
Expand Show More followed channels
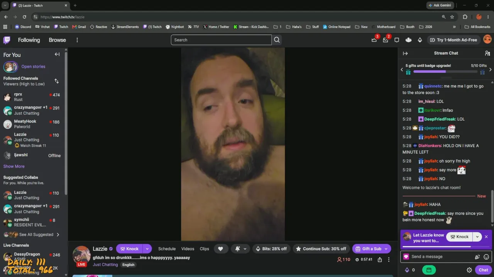[x=14, y=167]
